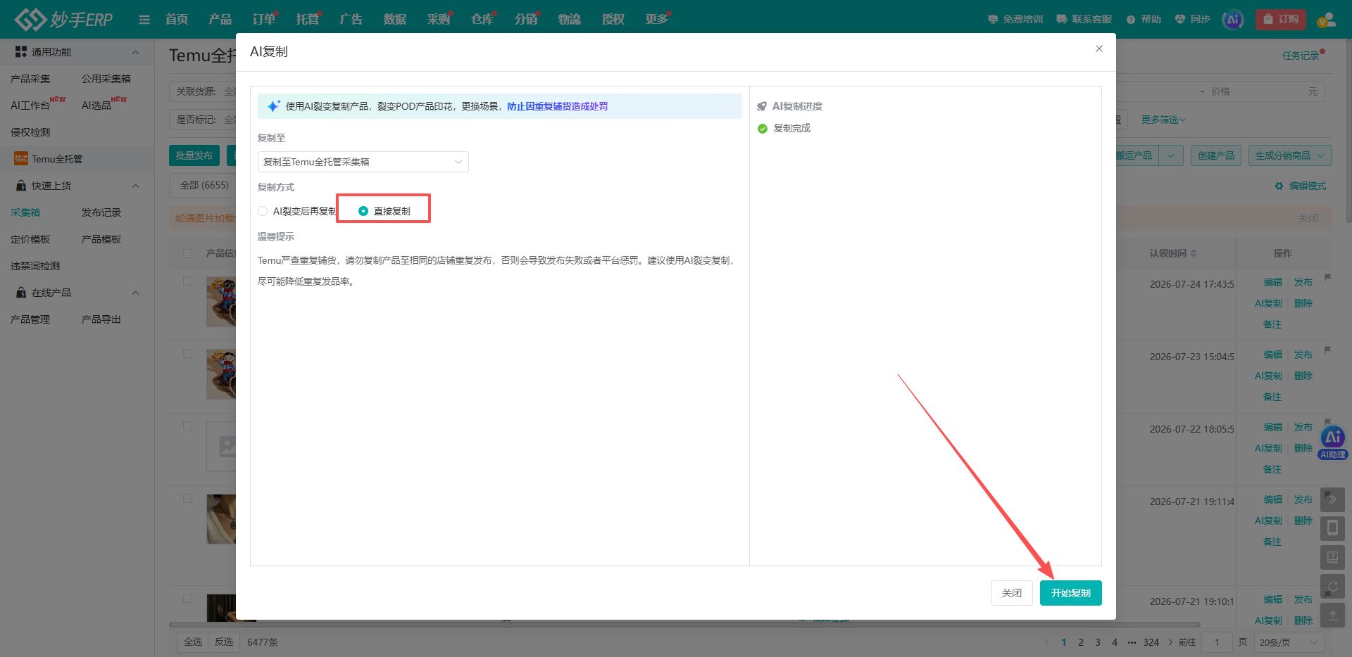Open the 20条/页 page size dropdown
Viewport: 1352px width, 657px height.
(1289, 642)
